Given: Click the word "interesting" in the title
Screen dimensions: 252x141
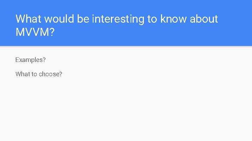Looking at the screenshot, I should tap(118, 19).
